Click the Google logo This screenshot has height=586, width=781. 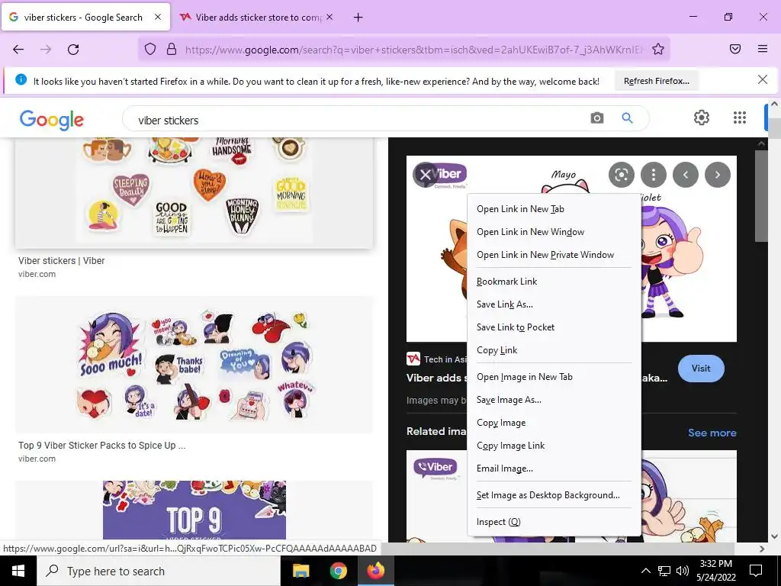click(52, 120)
